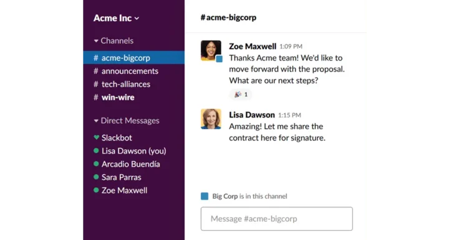Click text "What are our next steps?"

(274, 80)
